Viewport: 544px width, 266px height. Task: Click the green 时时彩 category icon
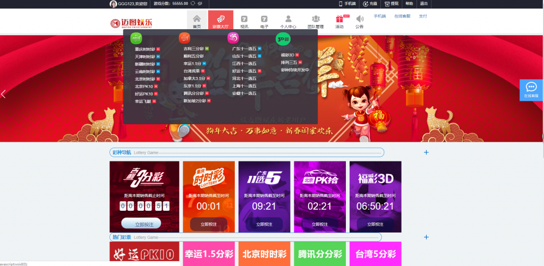point(137,38)
